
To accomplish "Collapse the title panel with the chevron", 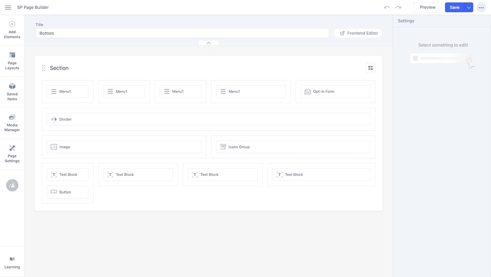I will coord(209,43).
